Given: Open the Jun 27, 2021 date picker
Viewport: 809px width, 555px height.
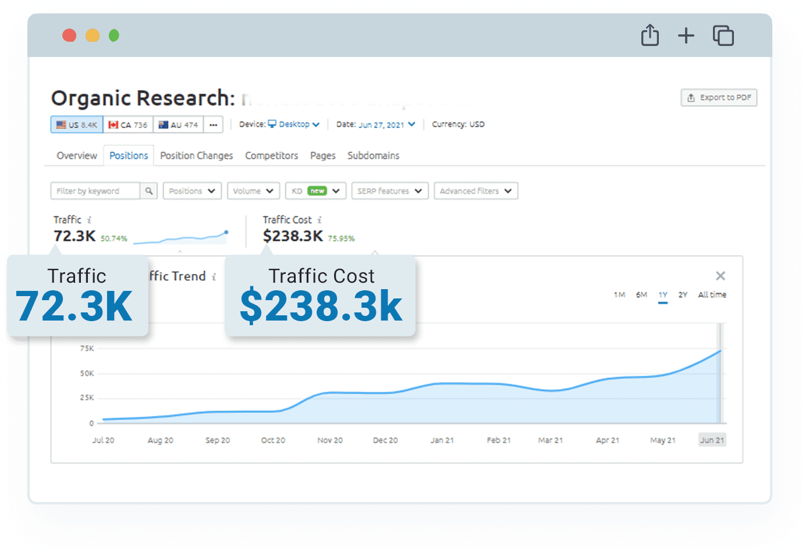Looking at the screenshot, I should [387, 124].
